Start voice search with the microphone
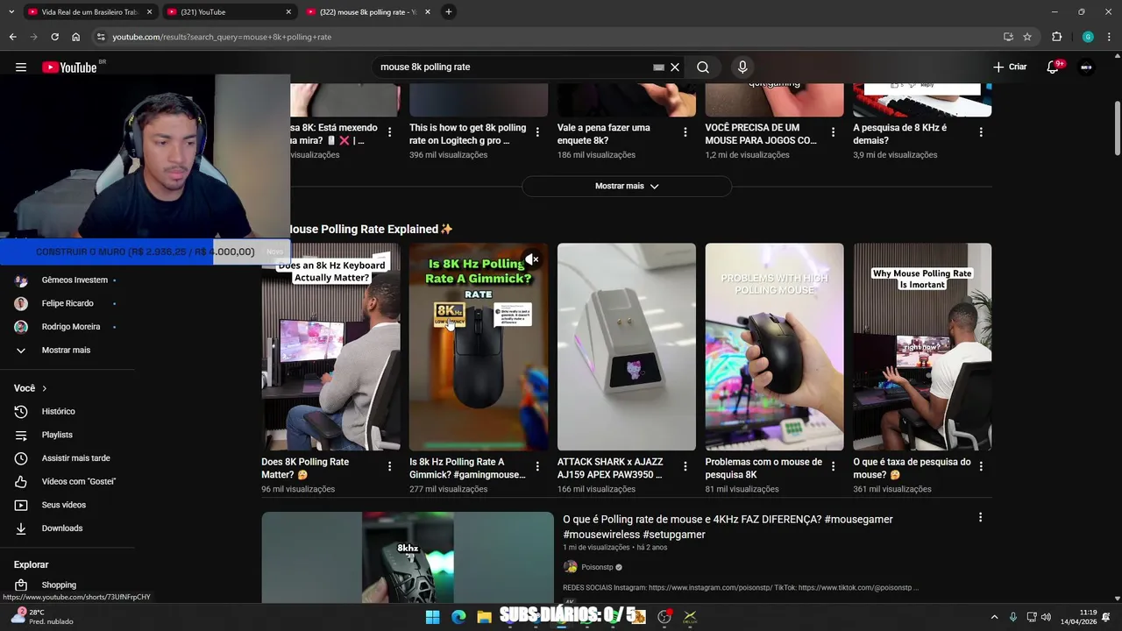Image resolution: width=1122 pixels, height=631 pixels. (742, 67)
